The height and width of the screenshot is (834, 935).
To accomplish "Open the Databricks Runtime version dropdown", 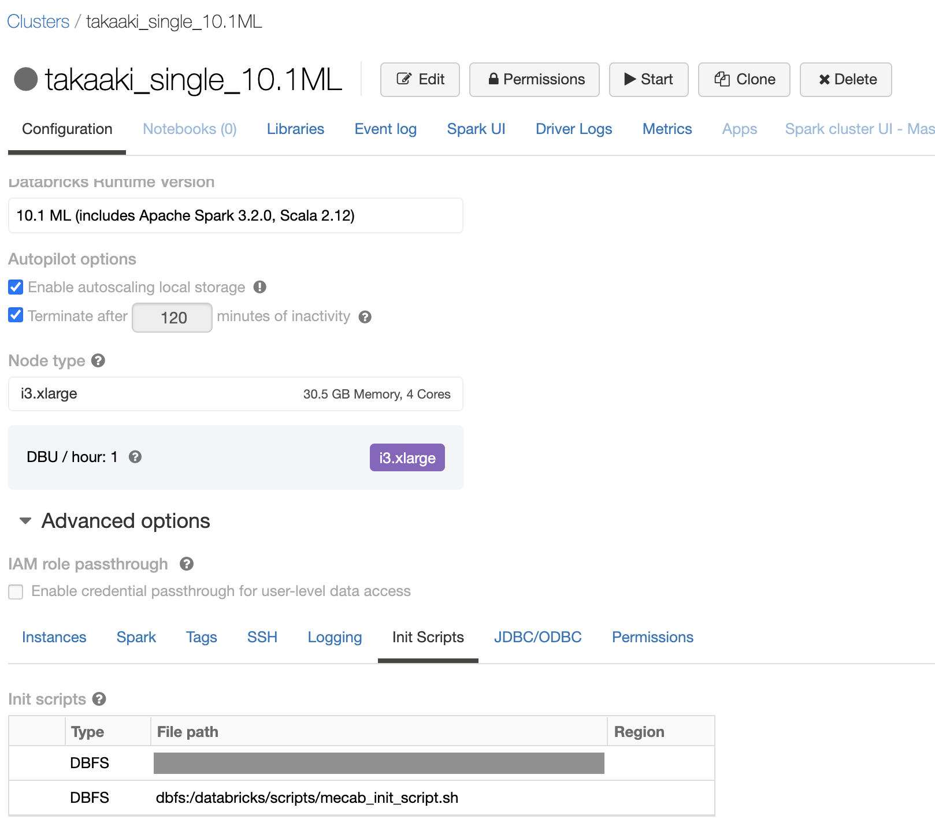I will click(x=236, y=215).
